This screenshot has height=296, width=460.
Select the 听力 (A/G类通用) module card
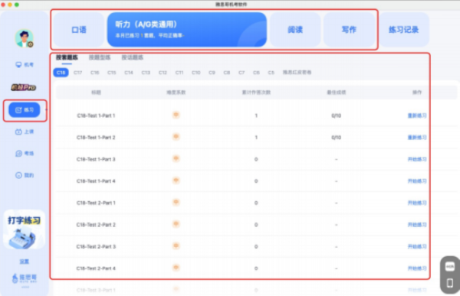(x=187, y=30)
